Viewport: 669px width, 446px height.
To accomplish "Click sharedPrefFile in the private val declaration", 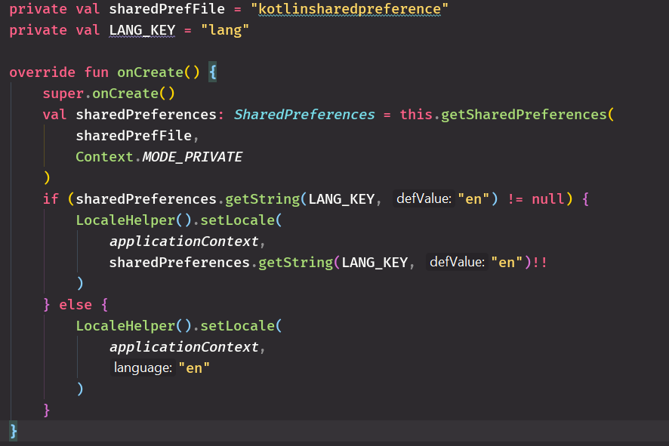I will point(167,9).
